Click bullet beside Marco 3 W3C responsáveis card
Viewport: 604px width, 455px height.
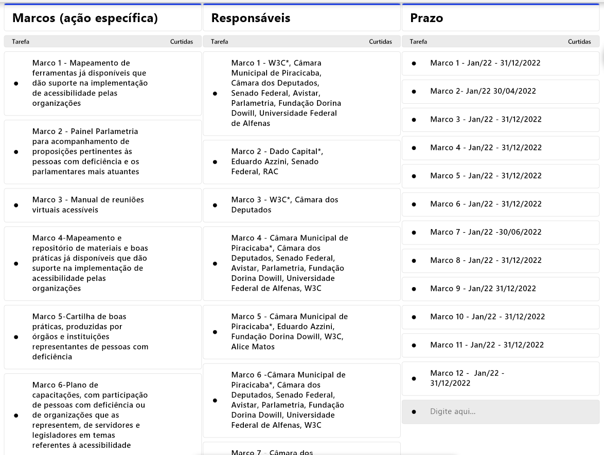[215, 205]
